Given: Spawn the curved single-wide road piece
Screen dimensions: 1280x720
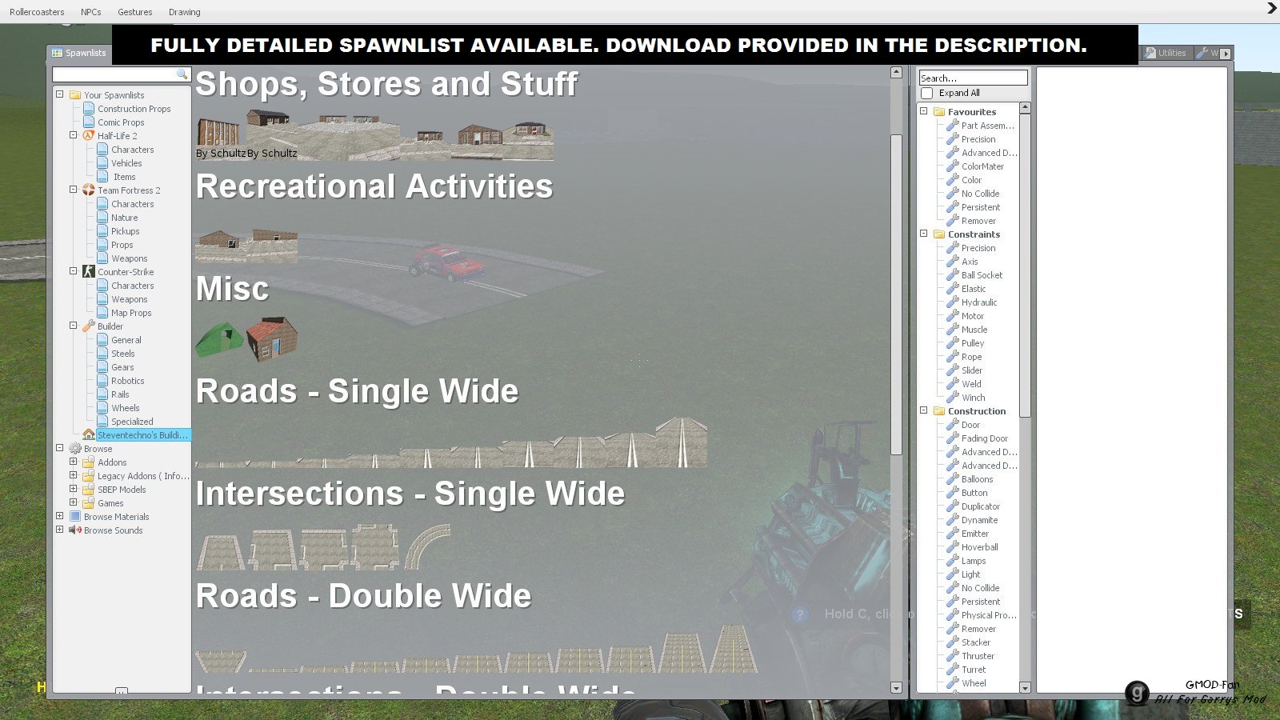Looking at the screenshot, I should click(x=427, y=546).
